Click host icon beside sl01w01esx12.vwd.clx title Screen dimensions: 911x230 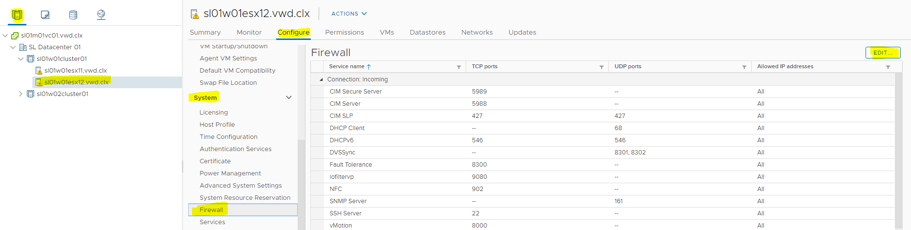pos(195,14)
